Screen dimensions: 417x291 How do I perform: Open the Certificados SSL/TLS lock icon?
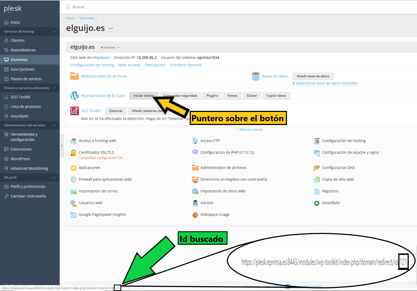tap(73, 153)
